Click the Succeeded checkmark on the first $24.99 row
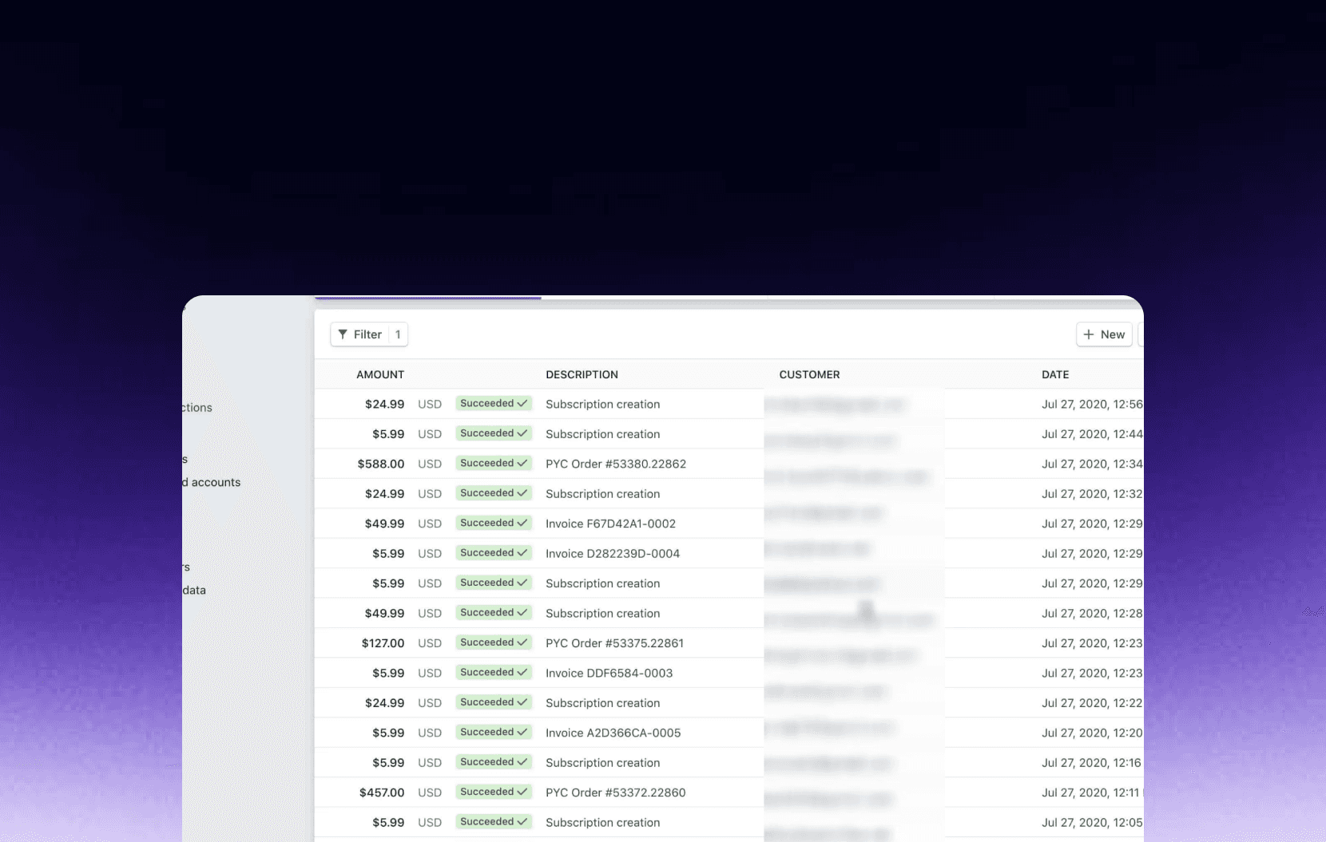The image size is (1326, 842). (521, 403)
